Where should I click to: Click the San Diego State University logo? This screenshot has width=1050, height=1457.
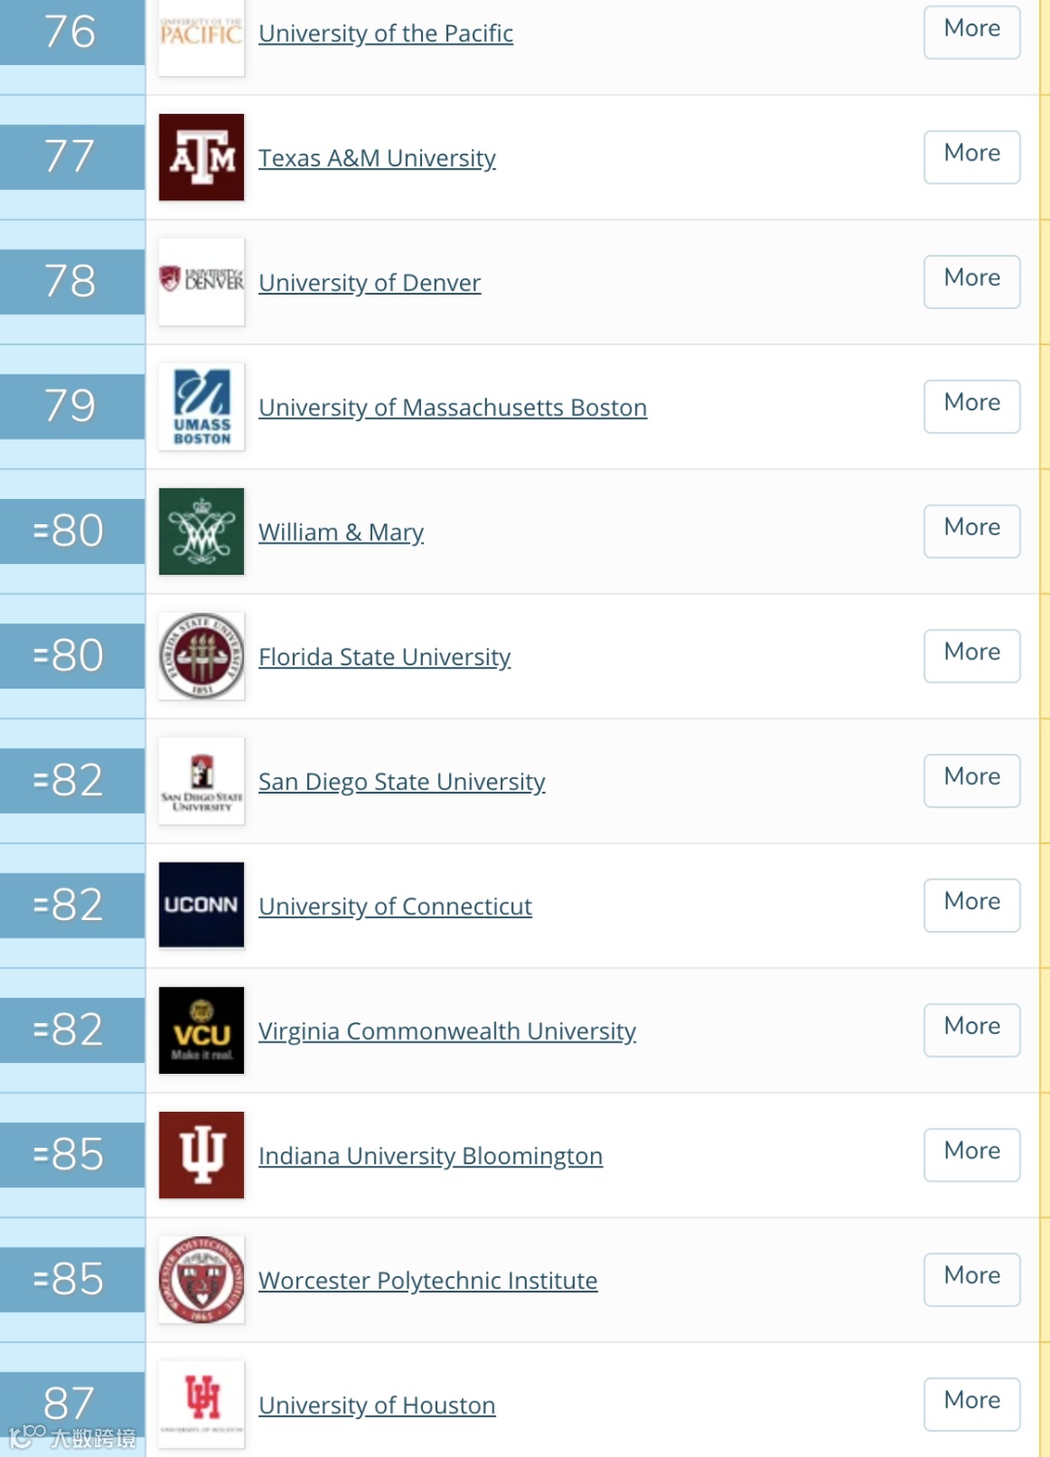201,780
